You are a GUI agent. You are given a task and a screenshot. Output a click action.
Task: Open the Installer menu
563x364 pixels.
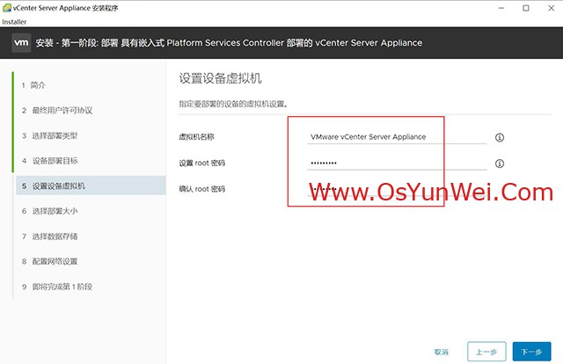click(x=14, y=22)
